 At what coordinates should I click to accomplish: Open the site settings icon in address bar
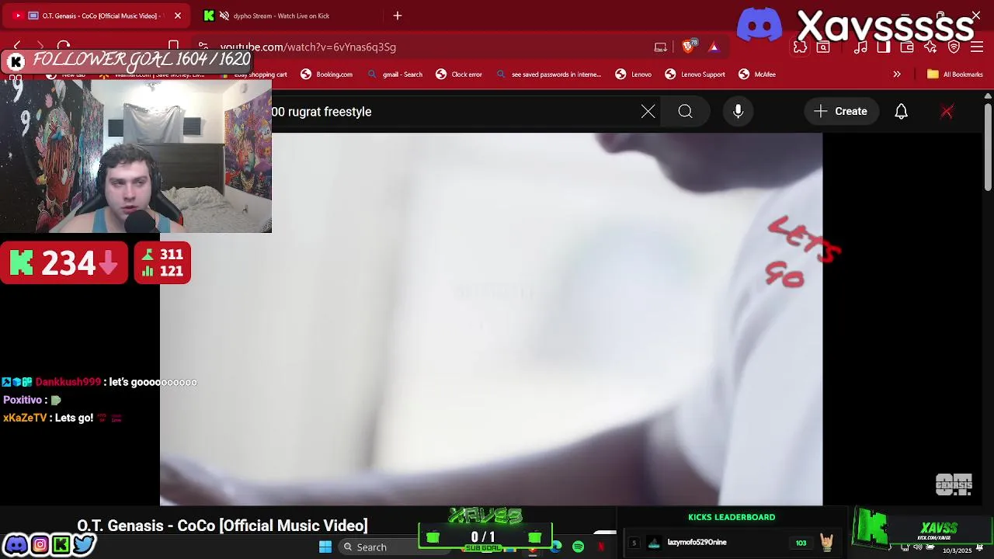tap(203, 47)
